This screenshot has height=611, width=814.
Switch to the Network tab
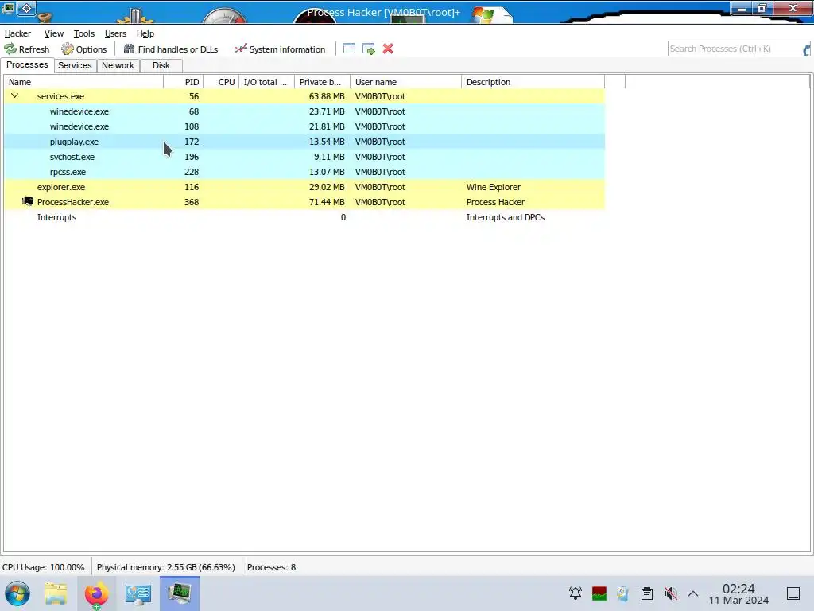[118, 65]
